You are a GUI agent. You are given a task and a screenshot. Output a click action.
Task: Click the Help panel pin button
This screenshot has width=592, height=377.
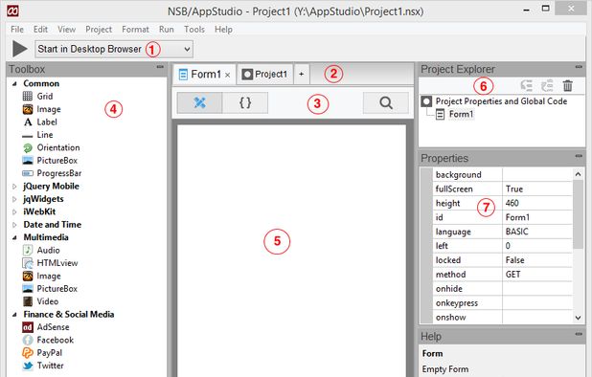tap(579, 334)
